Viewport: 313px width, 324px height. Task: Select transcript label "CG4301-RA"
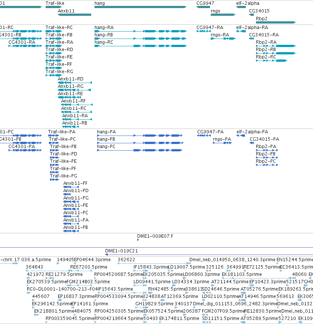point(22,42)
